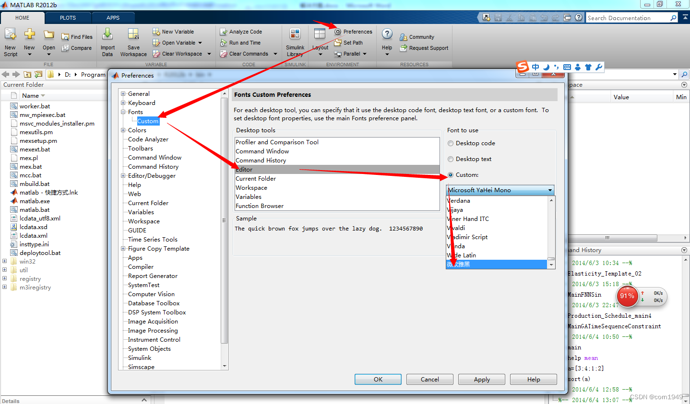Select Editor in Desktop tools list
690x404 pixels.
pyautogui.click(x=337, y=170)
